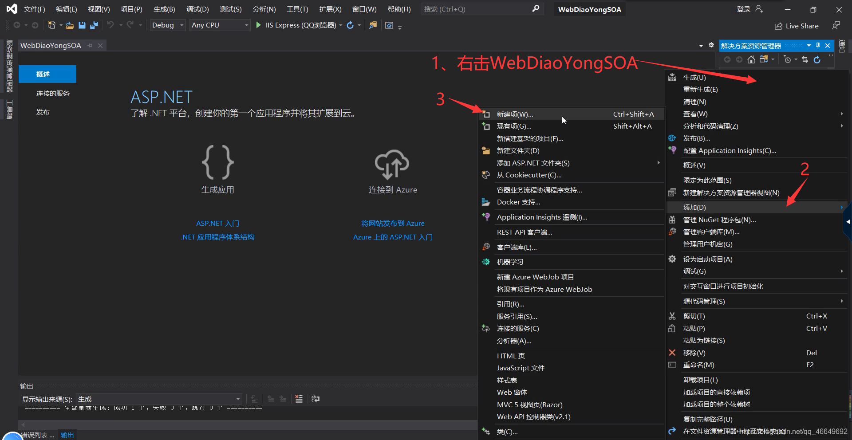Click the curly braces Build App icon
The width and height of the screenshot is (852, 440).
click(217, 162)
